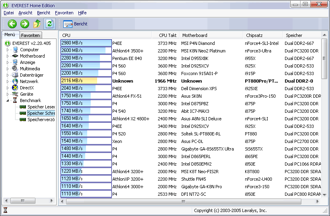Click the DirectX icon in tree
This screenshot has width=330, height=216.
coord(15,87)
